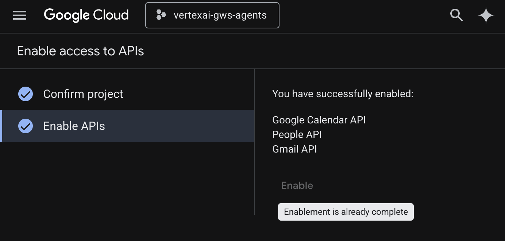Image resolution: width=505 pixels, height=241 pixels.
Task: Click the hexagon project icon in selector
Action: click(161, 15)
